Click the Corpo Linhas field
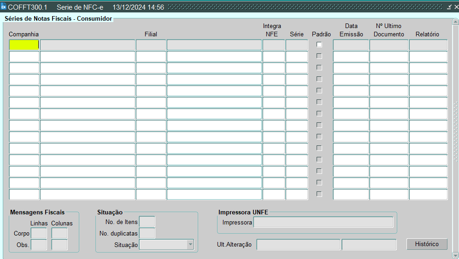Image resolution: width=459 pixels, height=259 pixels. tap(38, 233)
